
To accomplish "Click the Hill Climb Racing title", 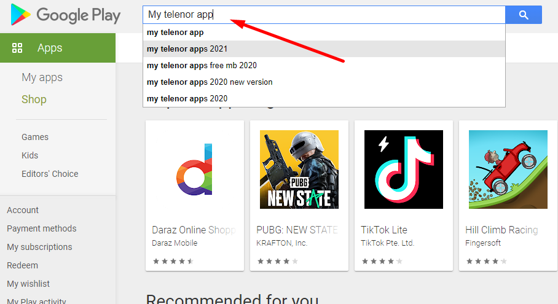I will (501, 230).
